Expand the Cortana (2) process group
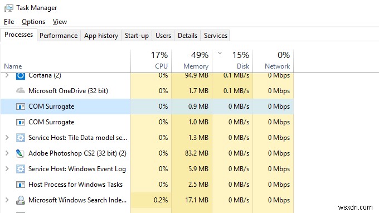The height and width of the screenshot is (213, 379). click(7, 75)
